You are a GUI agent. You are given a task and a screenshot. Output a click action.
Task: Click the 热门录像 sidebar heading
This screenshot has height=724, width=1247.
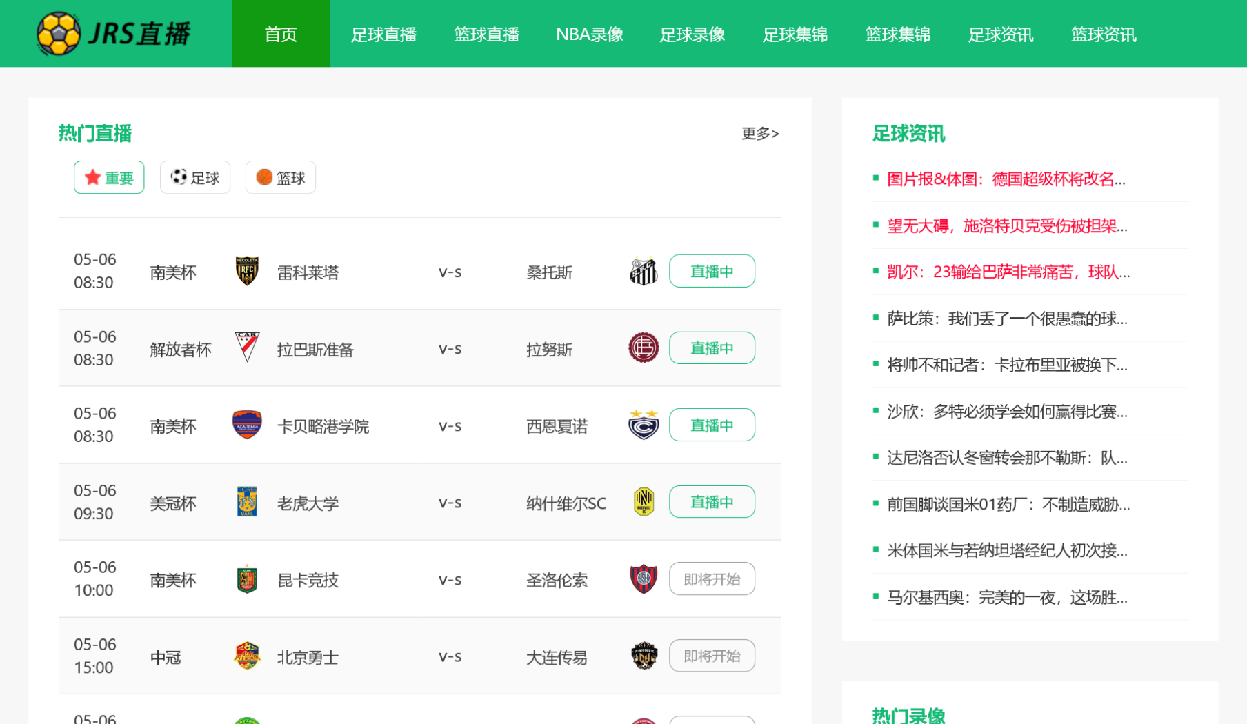click(x=908, y=715)
